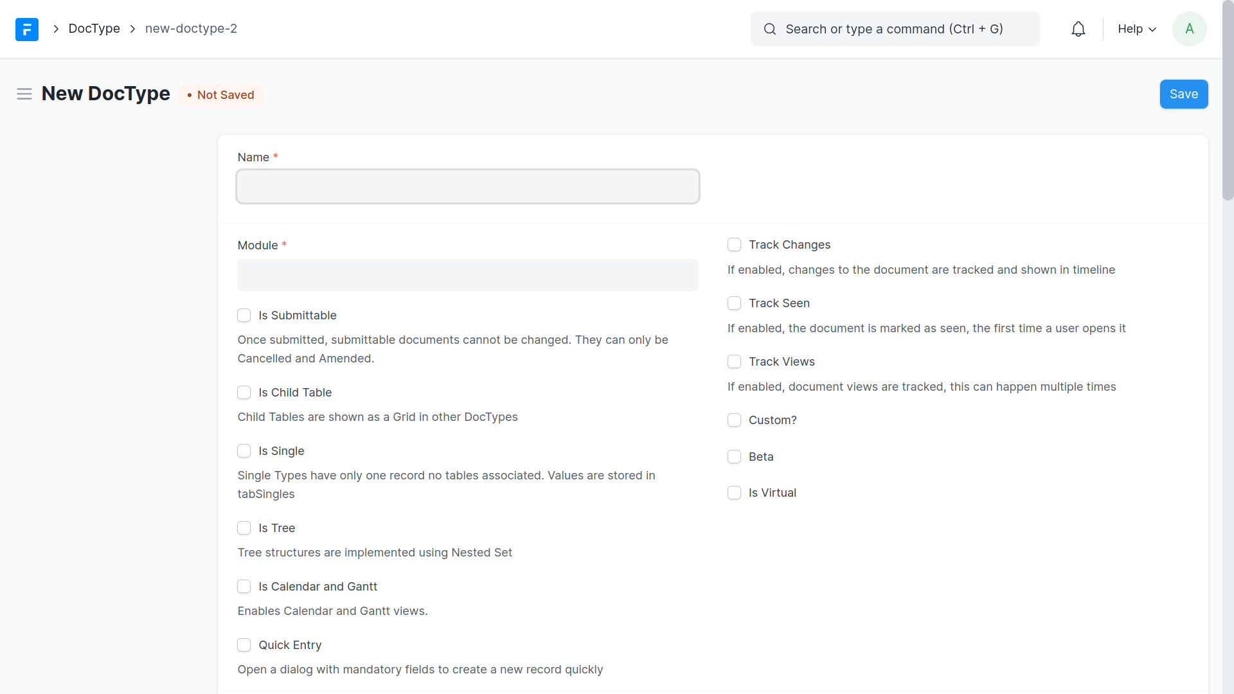Open the Module link field dropdown
This screenshot has width=1234, height=694.
pyautogui.click(x=467, y=275)
